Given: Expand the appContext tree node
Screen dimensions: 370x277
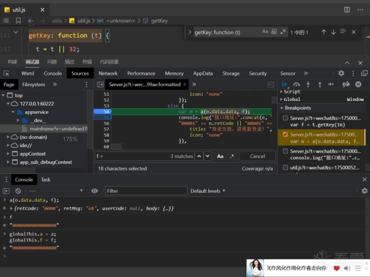Looking at the screenshot, I should pyautogui.click(x=8, y=154).
